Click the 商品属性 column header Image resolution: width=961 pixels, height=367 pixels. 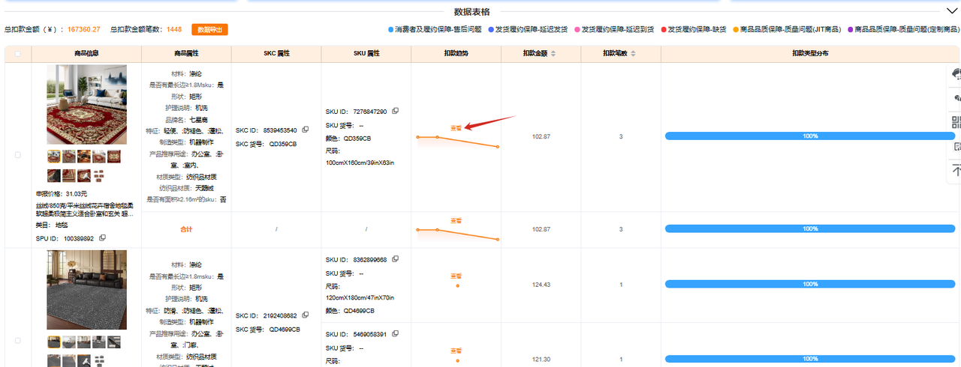186,54
